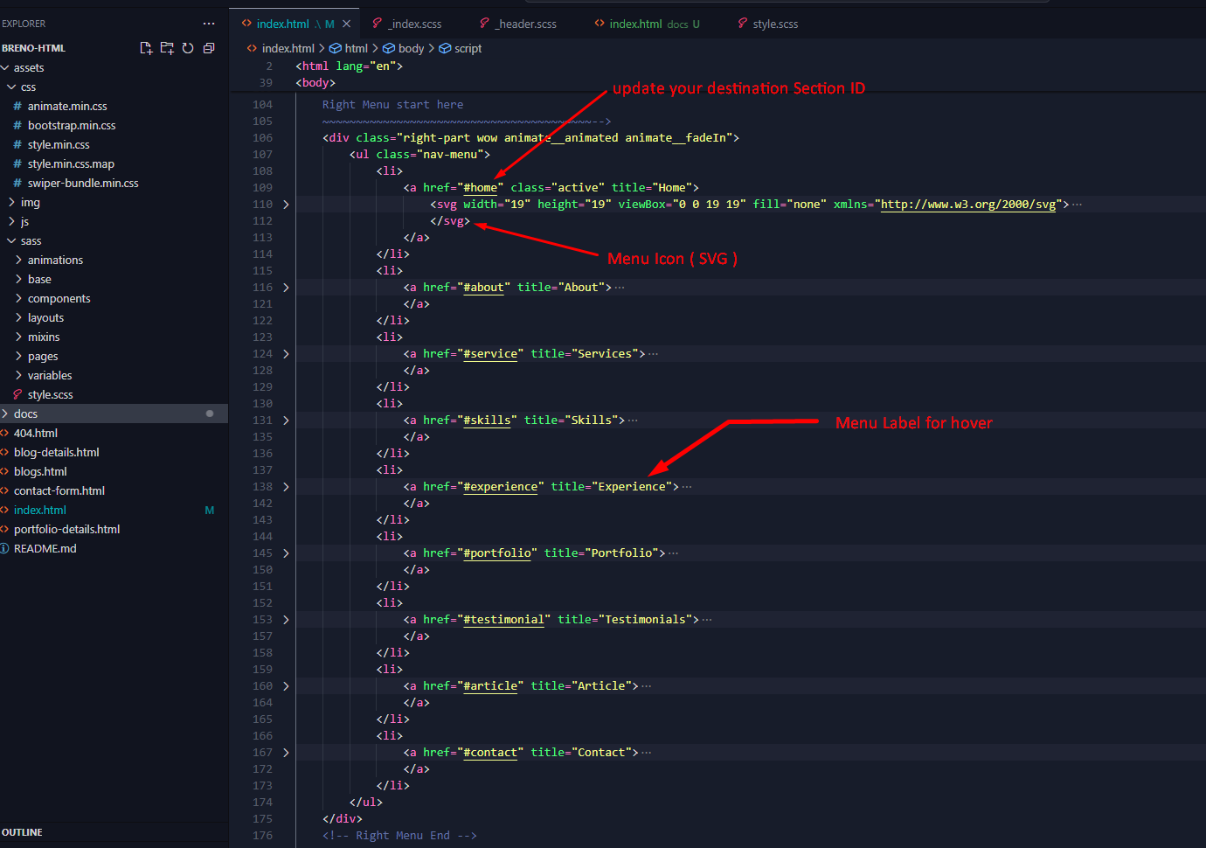Unfold the svg block at line 110

tap(286, 205)
